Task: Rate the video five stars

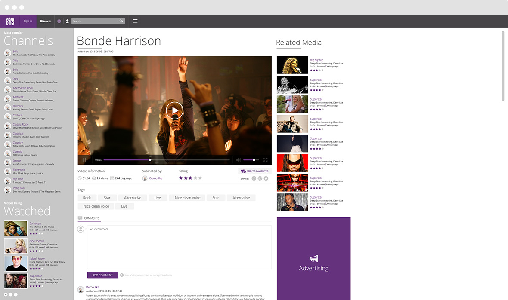Action: 200,178
